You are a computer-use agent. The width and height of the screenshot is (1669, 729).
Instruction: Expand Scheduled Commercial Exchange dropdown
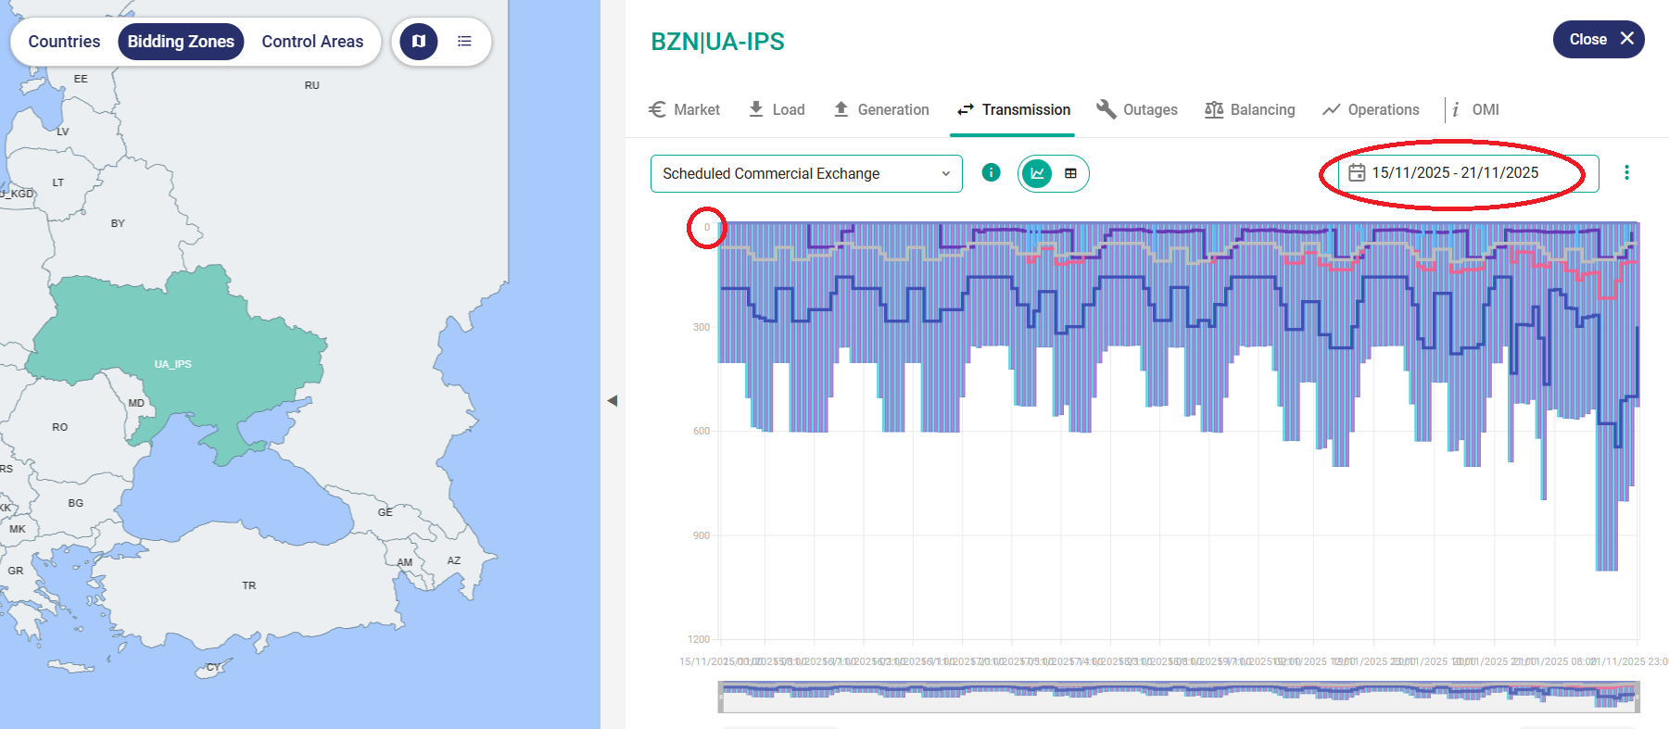pyautogui.click(x=805, y=173)
